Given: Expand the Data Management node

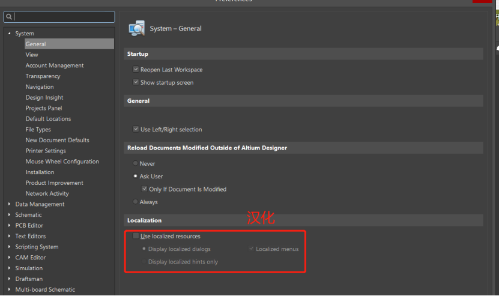Looking at the screenshot, I should click(9, 204).
